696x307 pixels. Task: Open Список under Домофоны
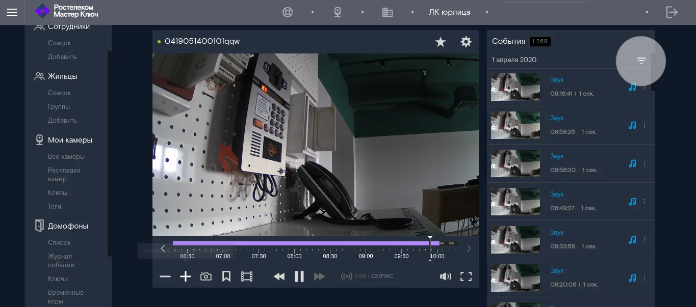(59, 243)
